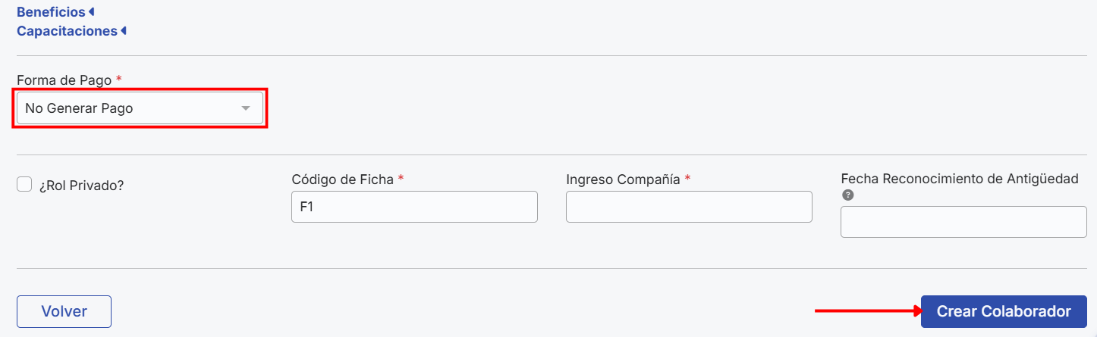This screenshot has height=337, width=1097.
Task: Tick the ¿Rol Privado? checkbox
Action: [24, 184]
